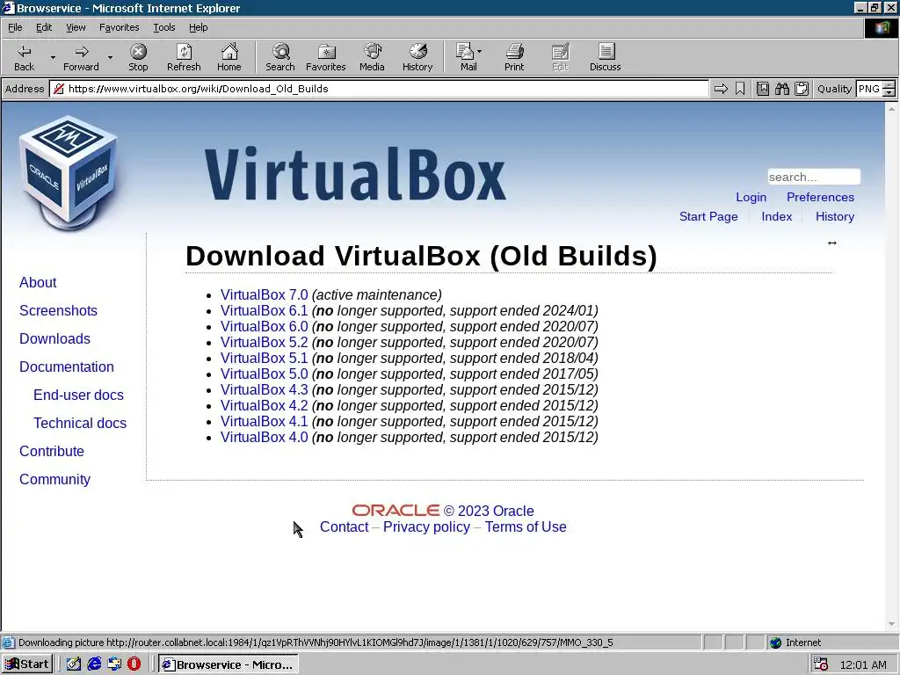Click the vertical scrollbar down arrow
The height and width of the screenshot is (675, 900).
891,624
